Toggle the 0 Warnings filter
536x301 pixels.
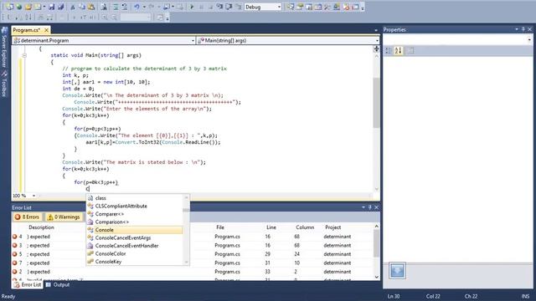point(64,217)
